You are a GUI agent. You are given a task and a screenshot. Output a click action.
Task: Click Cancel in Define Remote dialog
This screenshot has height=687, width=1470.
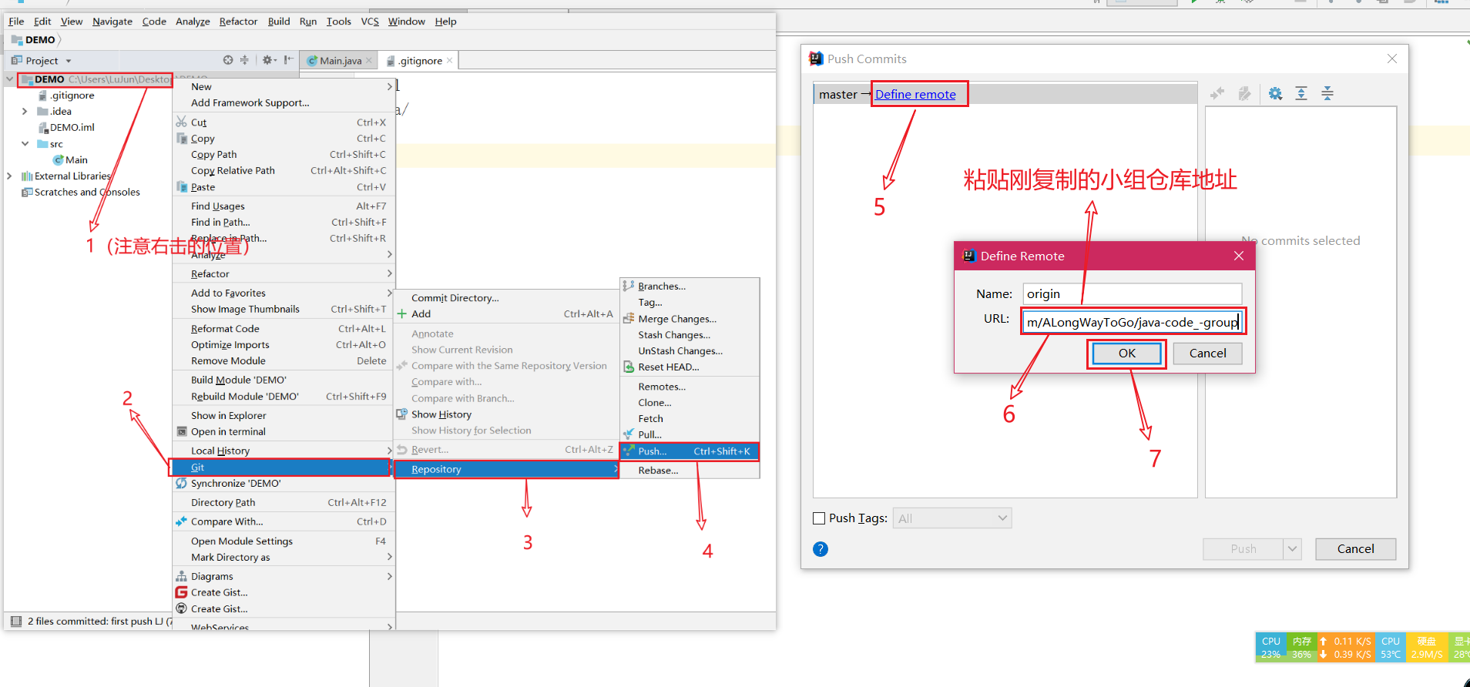(x=1207, y=354)
